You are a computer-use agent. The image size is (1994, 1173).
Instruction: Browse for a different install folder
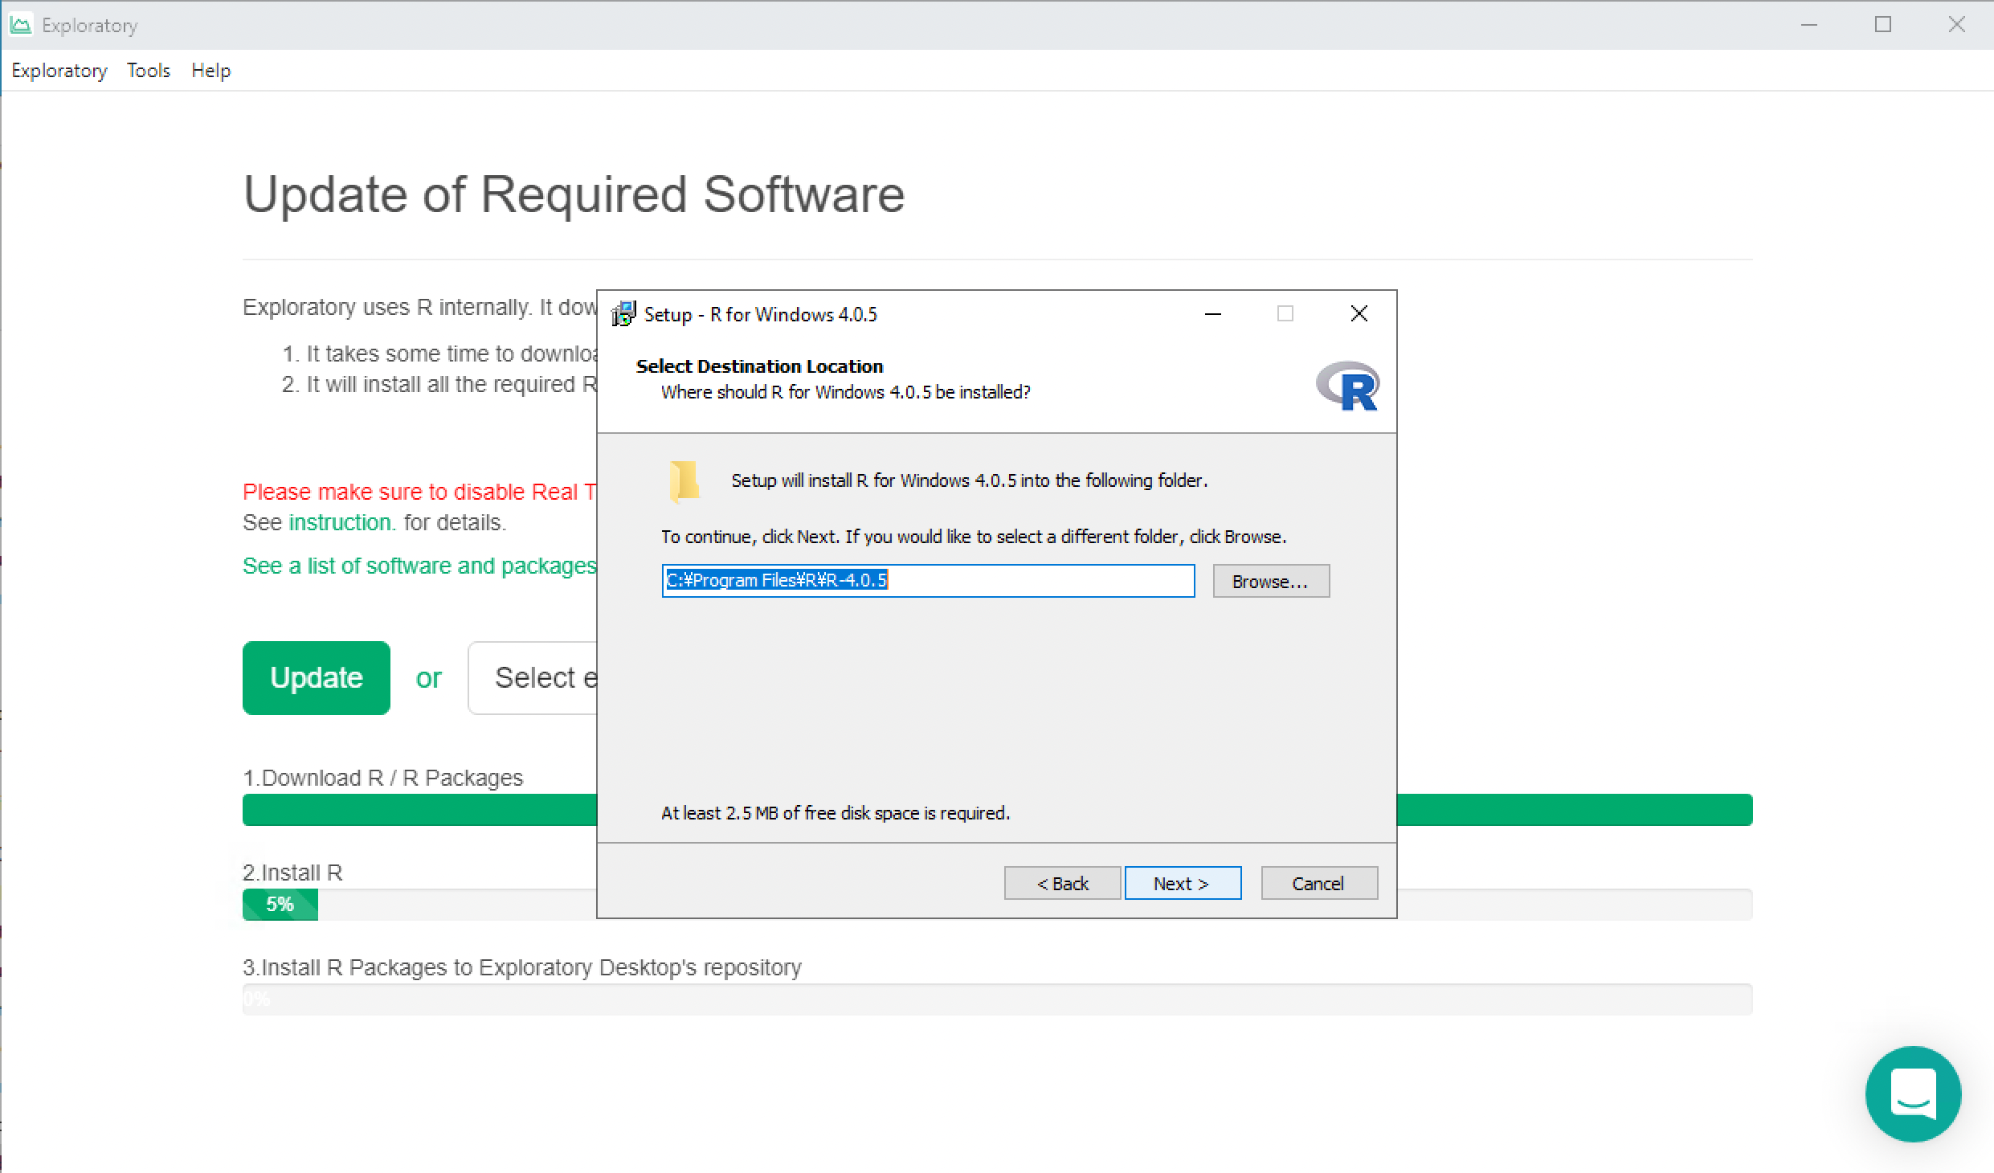click(x=1270, y=581)
